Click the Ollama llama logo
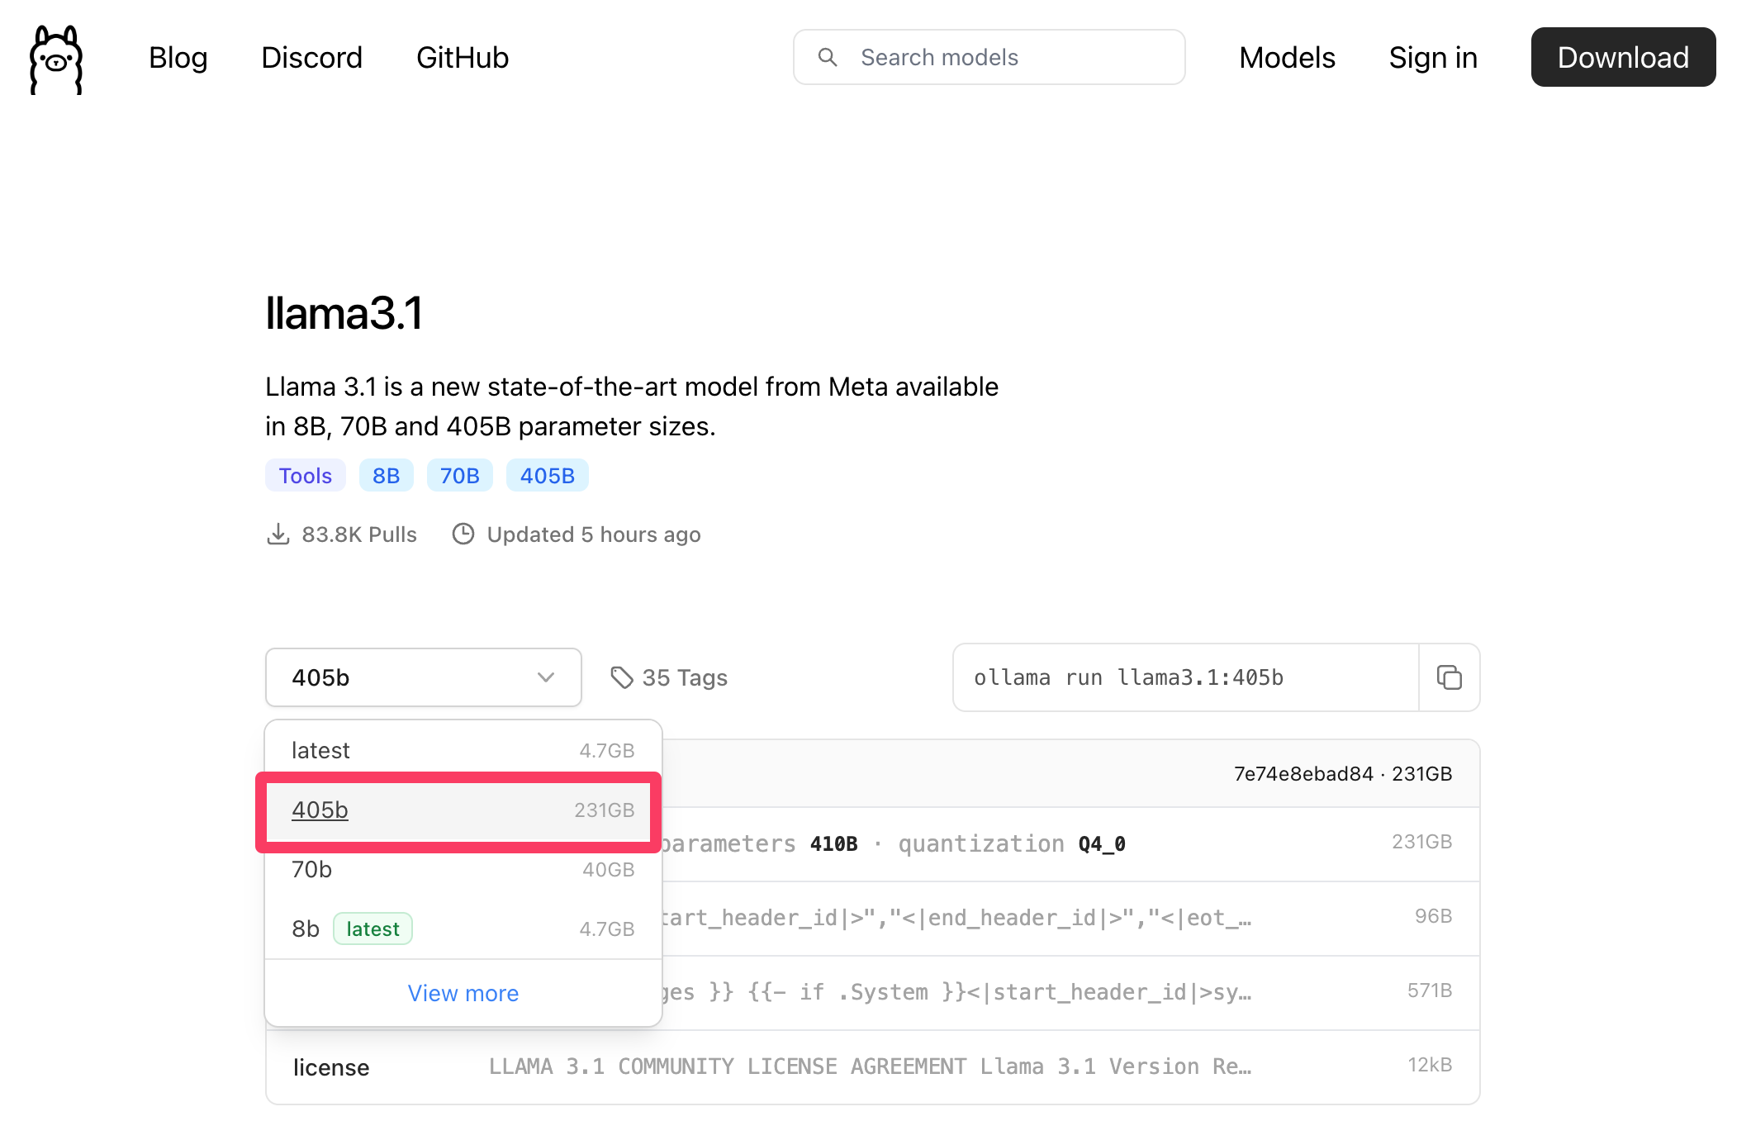Screen dimensions: 1751x1140 pos(56,59)
